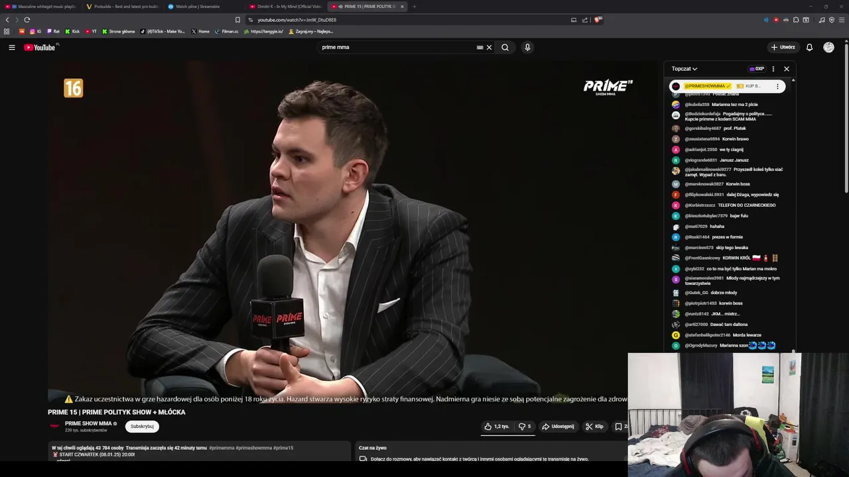Image resolution: width=849 pixels, height=477 pixels.
Task: Click chat username @kubola338
Action: [697, 105]
